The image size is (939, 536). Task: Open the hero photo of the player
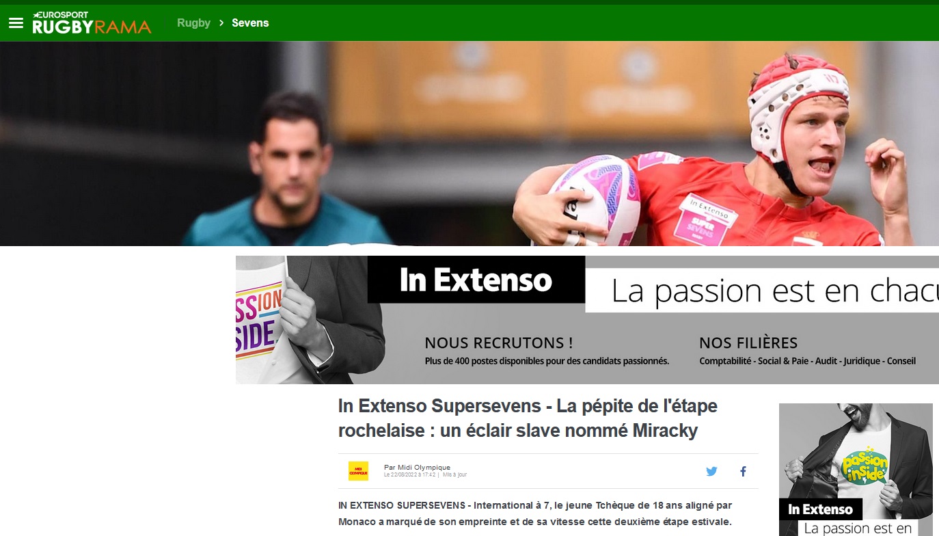(469, 144)
